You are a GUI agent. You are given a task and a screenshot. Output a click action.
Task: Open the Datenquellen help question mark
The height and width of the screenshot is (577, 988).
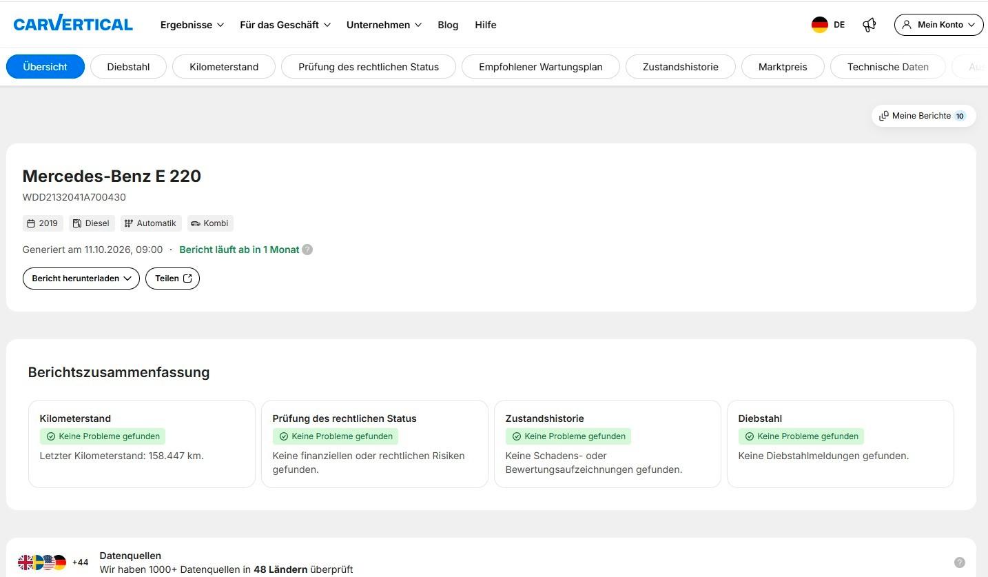pos(960,563)
